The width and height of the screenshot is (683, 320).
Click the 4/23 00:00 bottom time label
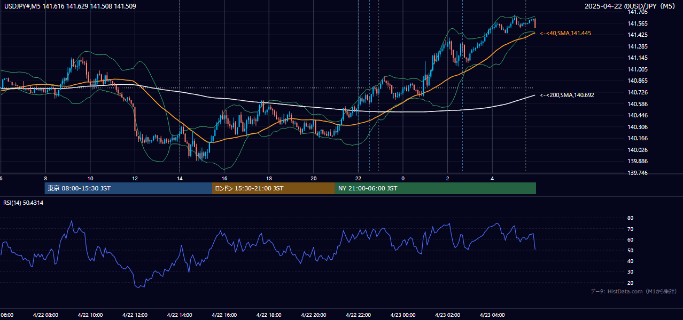pos(403,315)
